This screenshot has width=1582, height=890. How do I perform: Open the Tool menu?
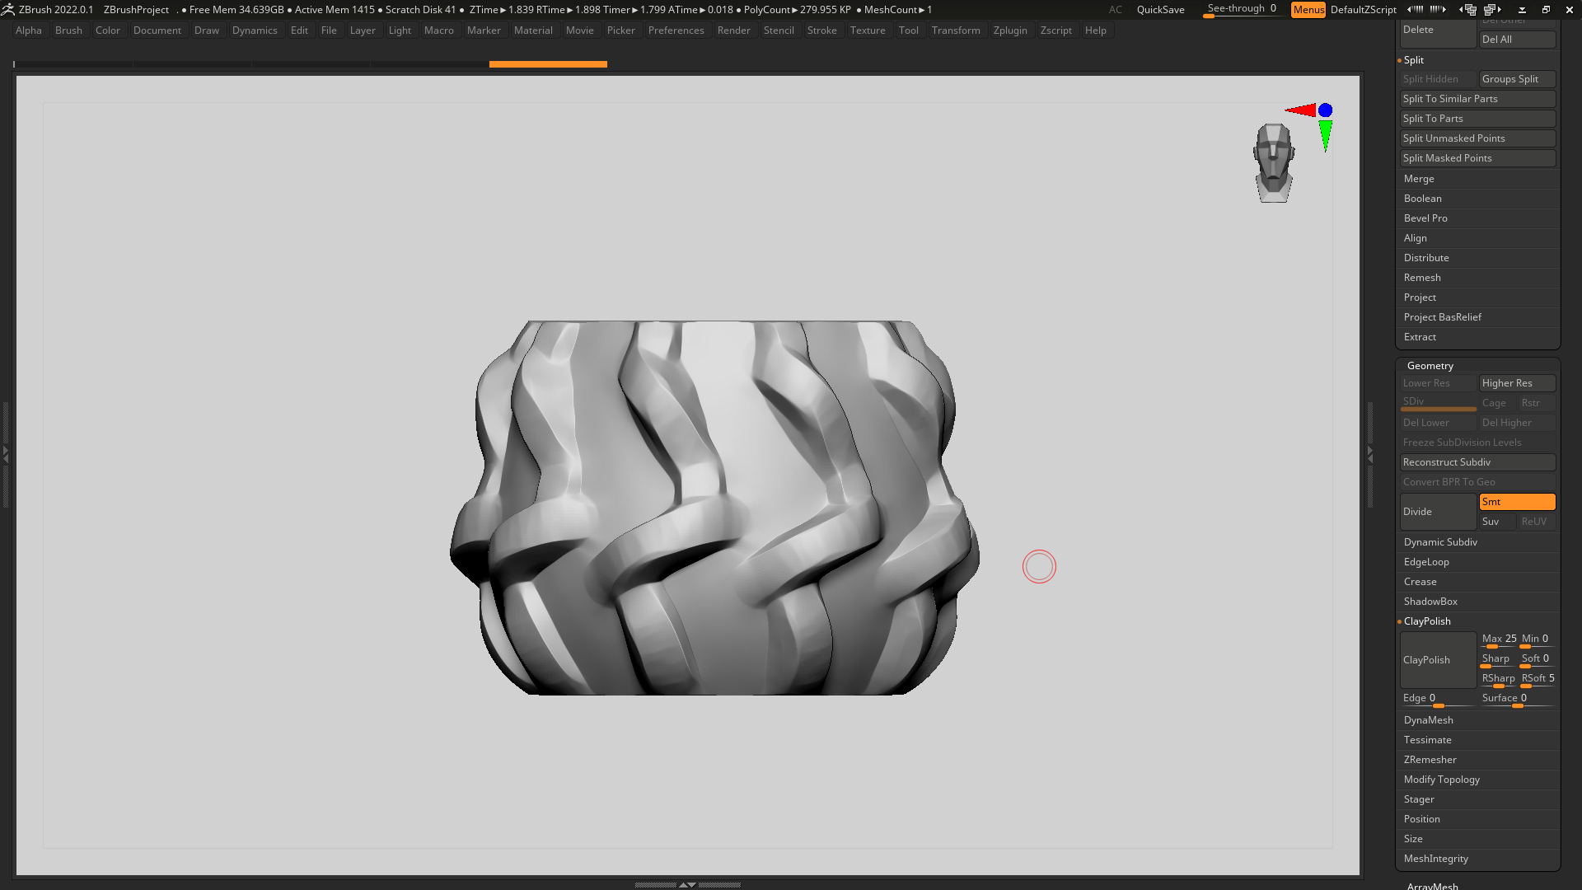(908, 30)
